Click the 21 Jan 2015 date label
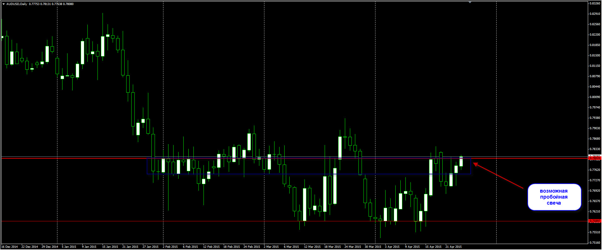This screenshot has height=250, width=602. pos(130,247)
